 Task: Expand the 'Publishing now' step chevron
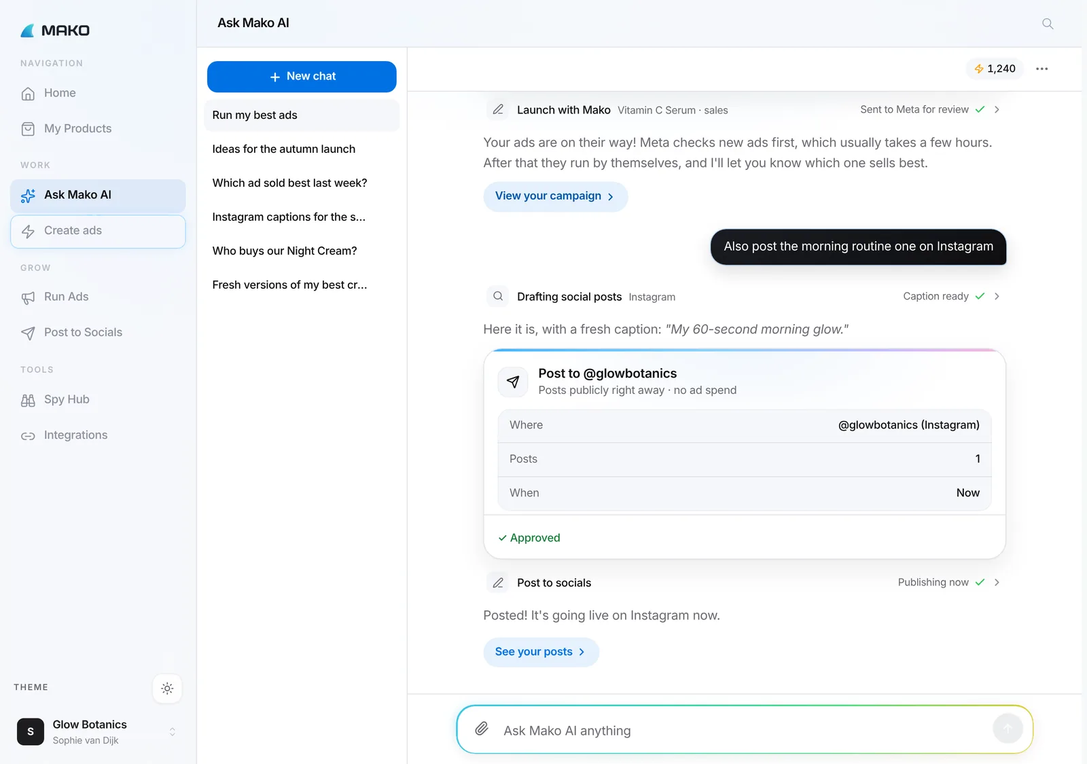(x=997, y=582)
